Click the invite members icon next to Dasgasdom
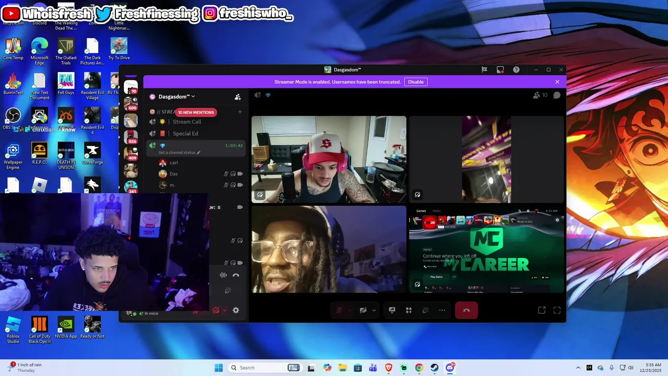Viewport: 668px width, 376px height. pos(237,97)
